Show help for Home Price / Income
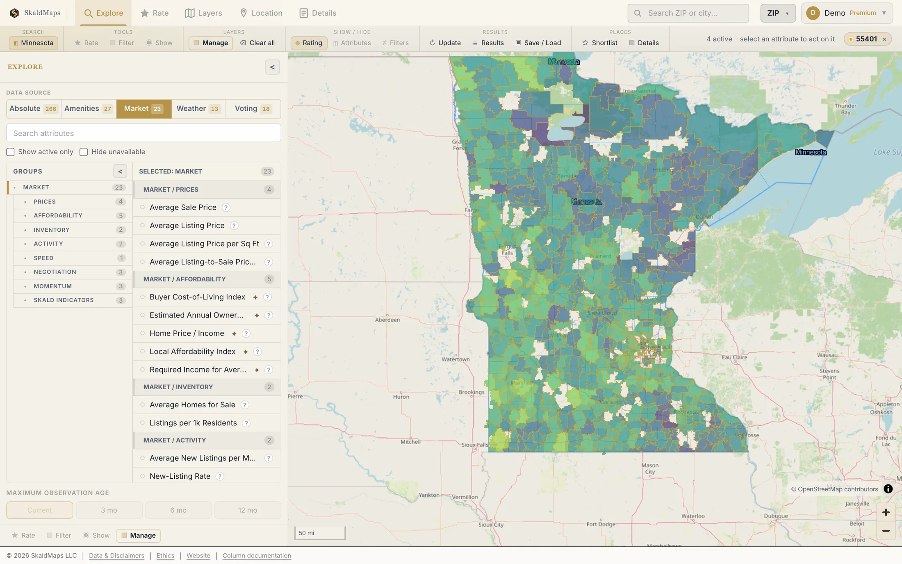902x564 pixels. point(246,333)
